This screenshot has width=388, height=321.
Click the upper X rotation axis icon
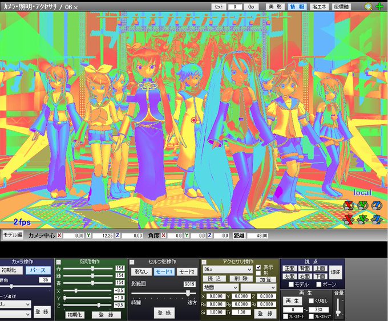point(349,205)
